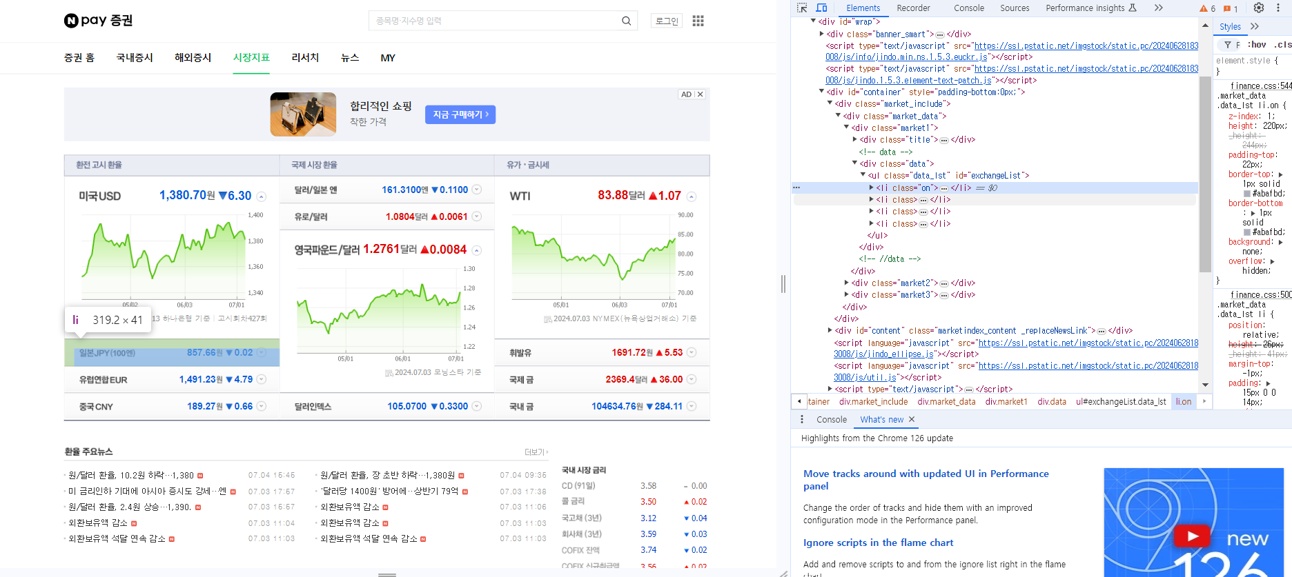Click the 종목명·지수명 search input

(493, 21)
